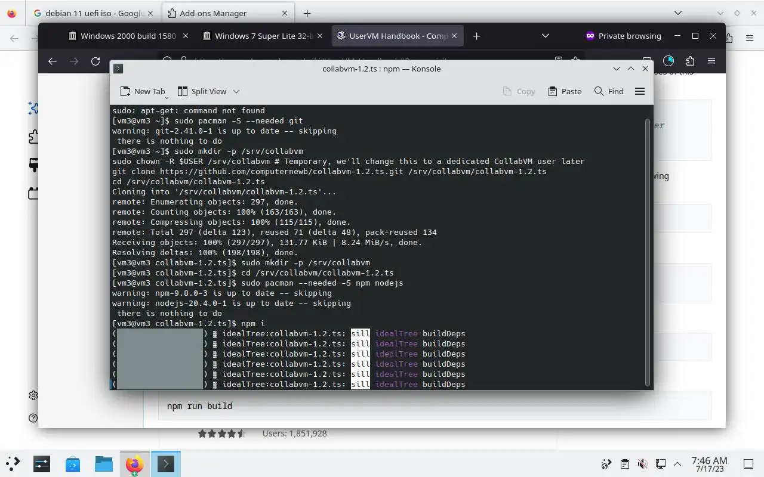Go forward in private Firefox window
The image size is (764, 477).
(74, 61)
